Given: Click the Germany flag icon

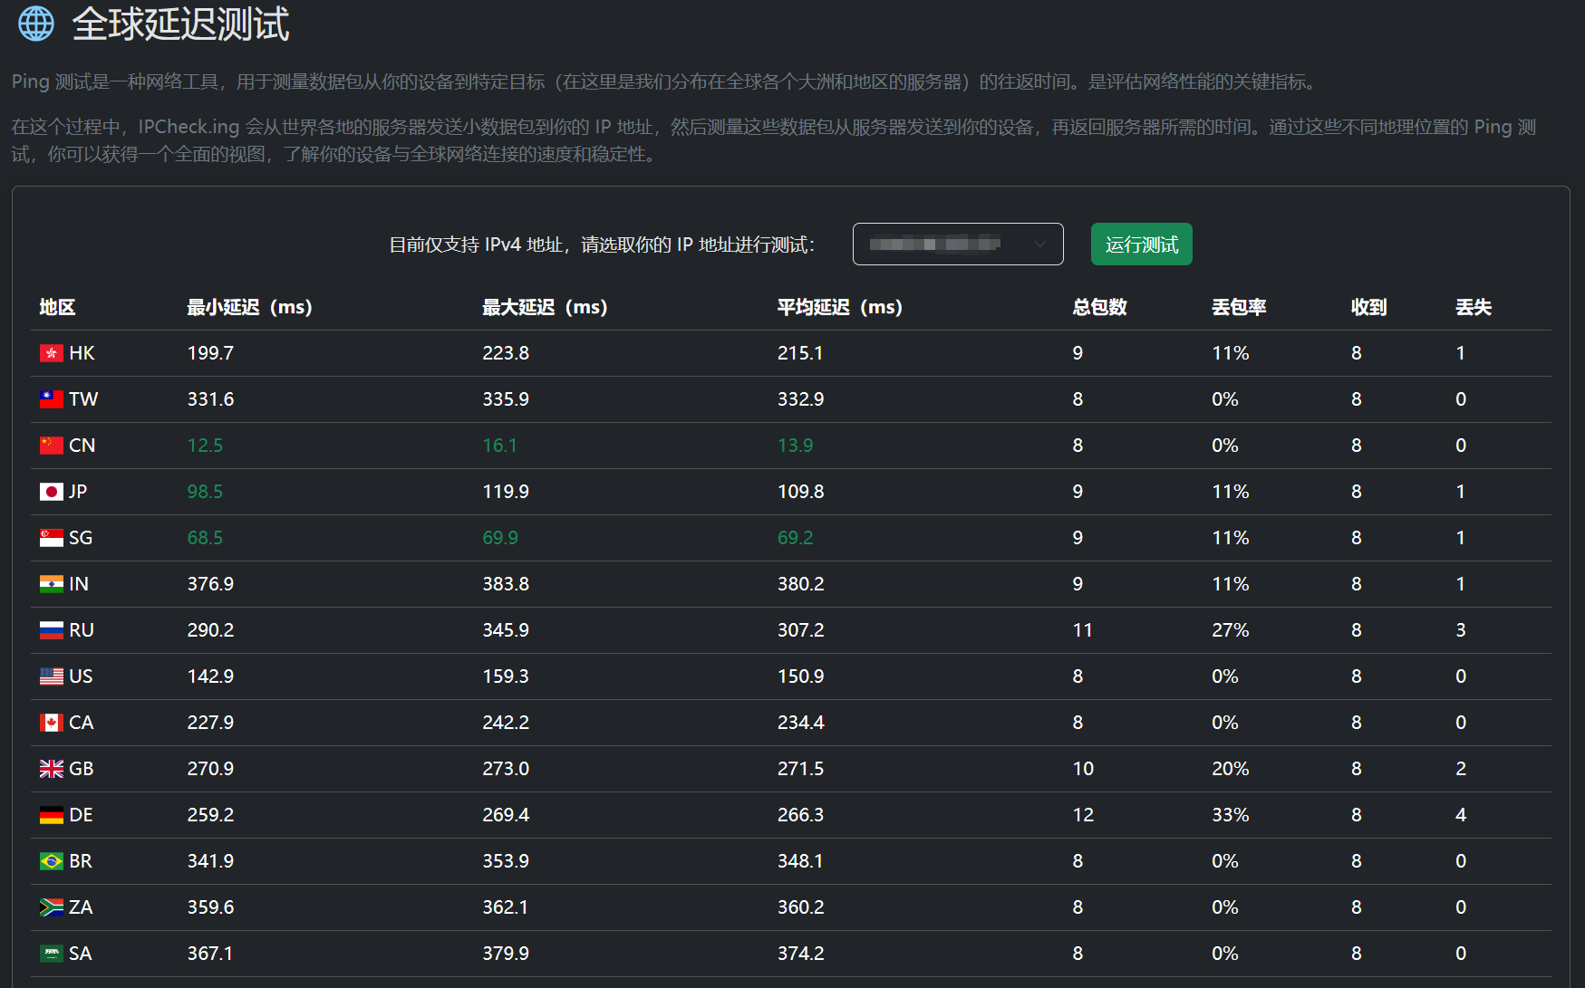Looking at the screenshot, I should [52, 815].
